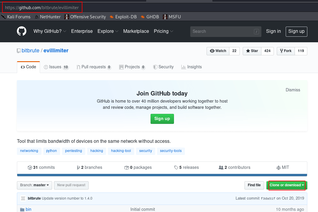
Task: Dismiss the Join GitHub today banner
Action: coord(293,90)
